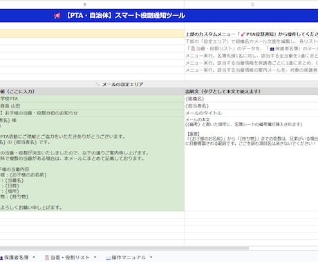Click the clipboard icon on the 当番・役割リスト tab
Screen dimensions: 318x262
click(47, 257)
